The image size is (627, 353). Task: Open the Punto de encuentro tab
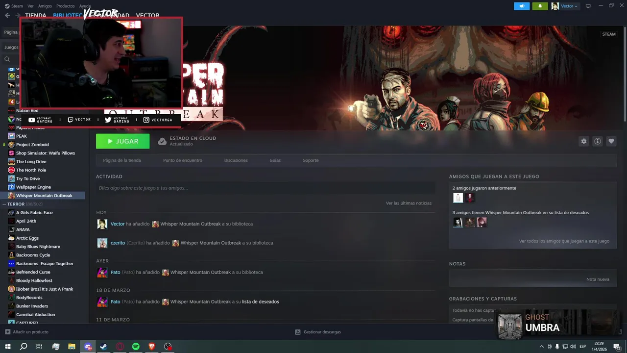(183, 160)
